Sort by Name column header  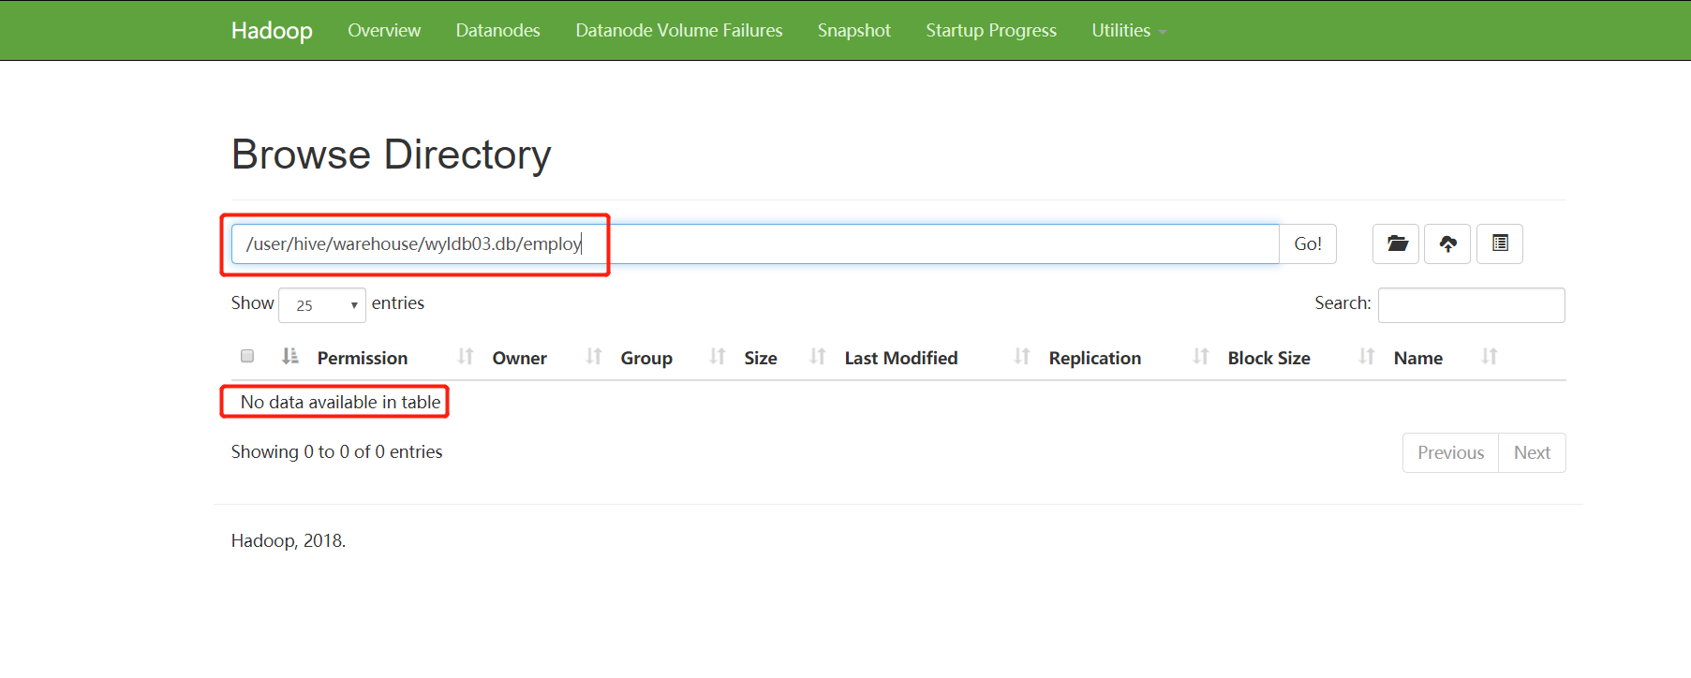point(1418,358)
